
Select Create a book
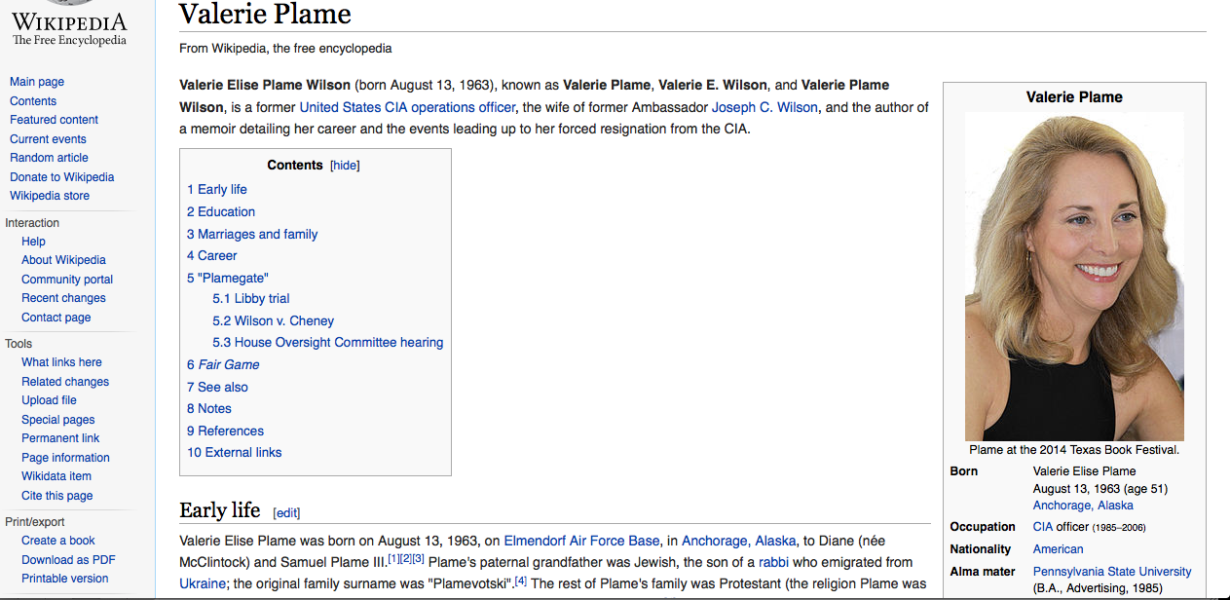(x=58, y=541)
